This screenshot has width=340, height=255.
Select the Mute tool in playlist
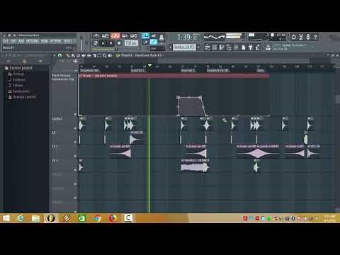point(84,55)
